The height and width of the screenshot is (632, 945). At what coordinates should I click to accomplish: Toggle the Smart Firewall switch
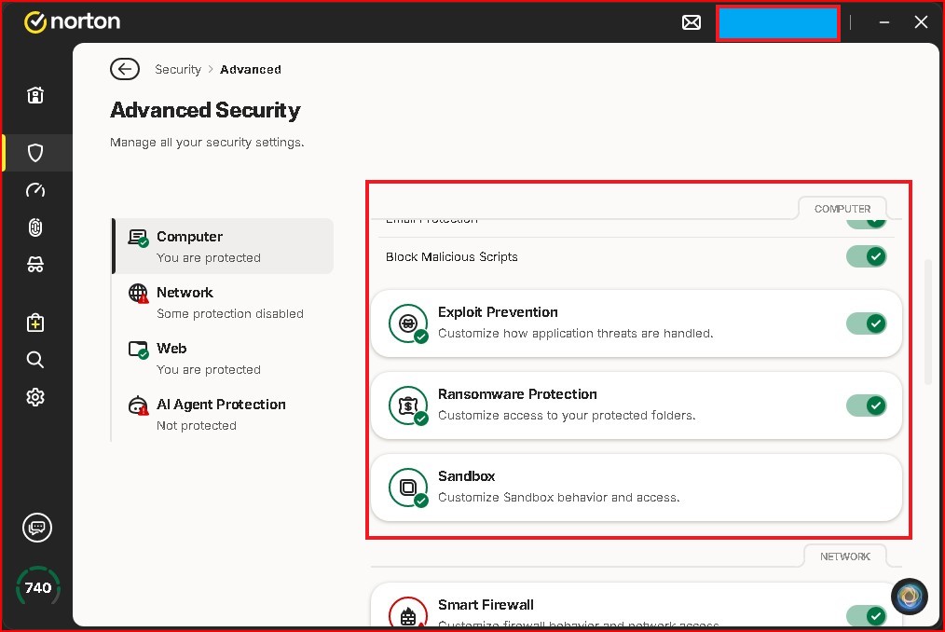tap(866, 616)
